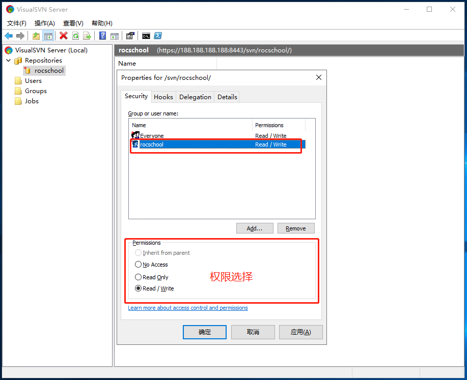467x380 pixels.
Task: Click the Jobs folder icon in the tree
Action: point(18,101)
